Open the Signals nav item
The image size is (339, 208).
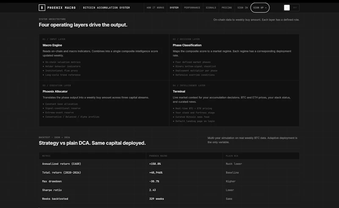pos(211,8)
